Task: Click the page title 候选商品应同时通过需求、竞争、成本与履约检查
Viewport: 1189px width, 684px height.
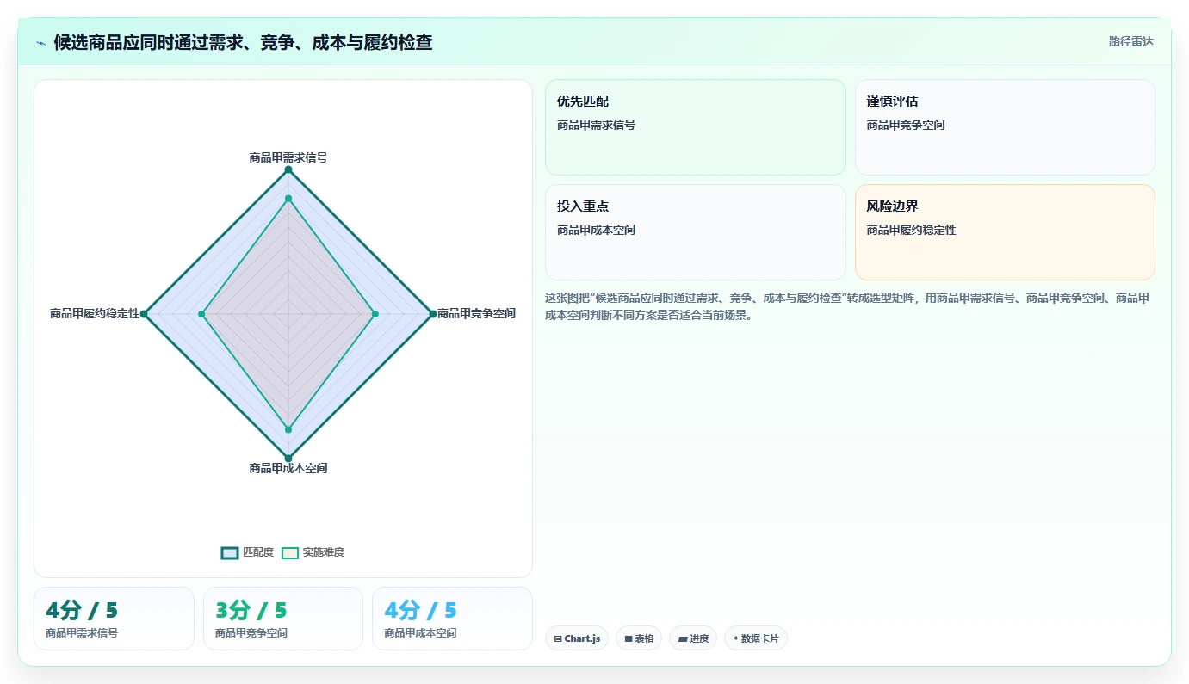Action: click(x=244, y=42)
